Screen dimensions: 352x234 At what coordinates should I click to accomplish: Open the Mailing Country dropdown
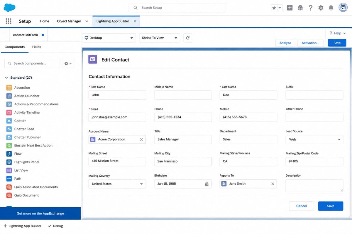pyautogui.click(x=117, y=184)
